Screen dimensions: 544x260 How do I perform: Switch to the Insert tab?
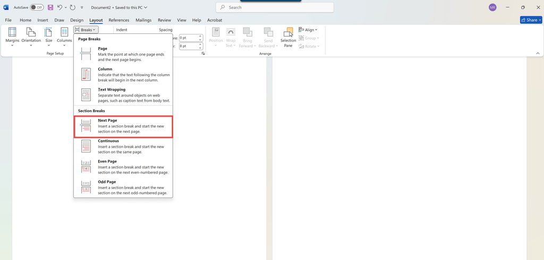pos(42,20)
